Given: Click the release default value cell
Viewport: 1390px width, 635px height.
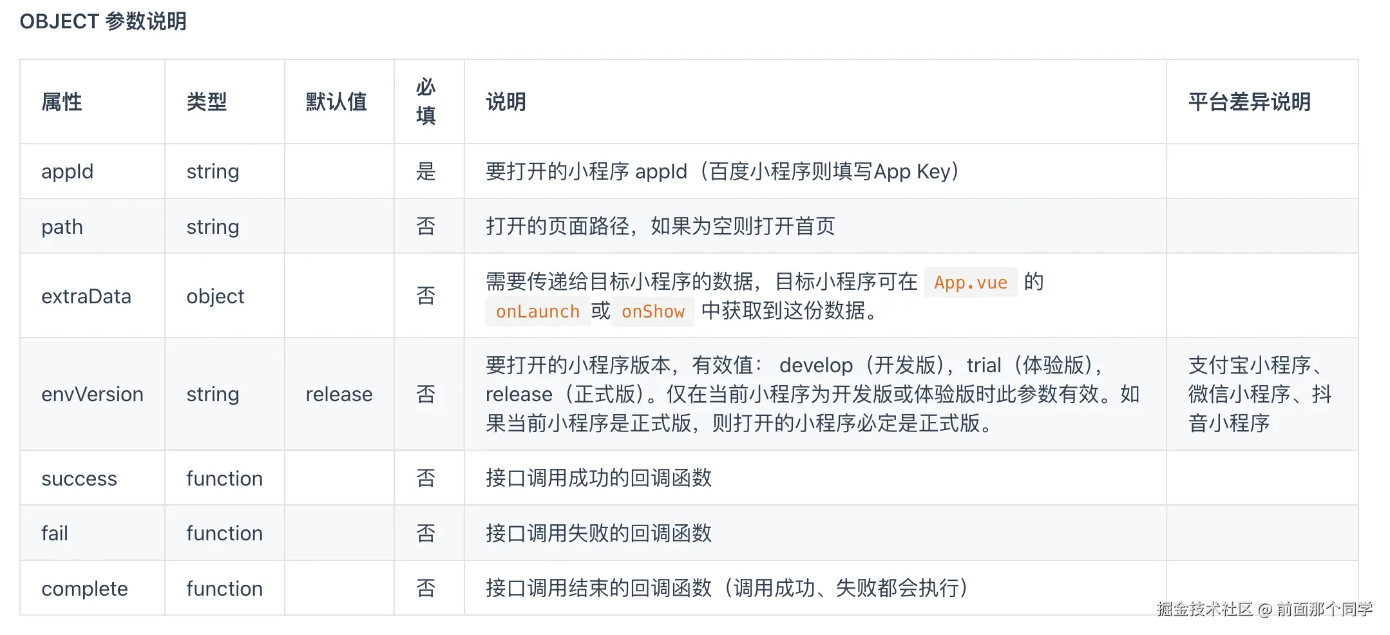Looking at the screenshot, I should 339,394.
